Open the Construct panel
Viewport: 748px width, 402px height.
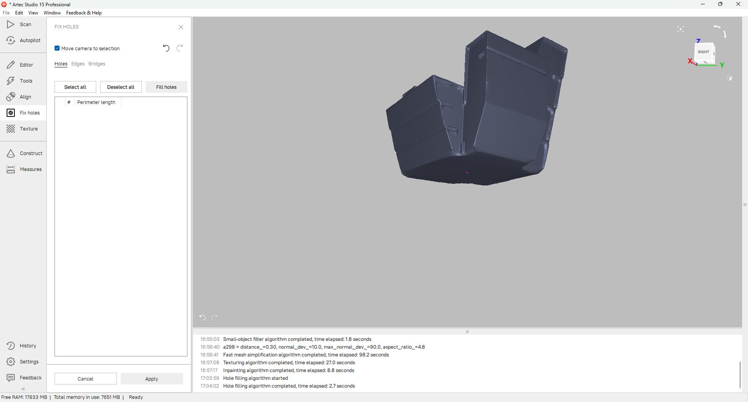coord(23,153)
